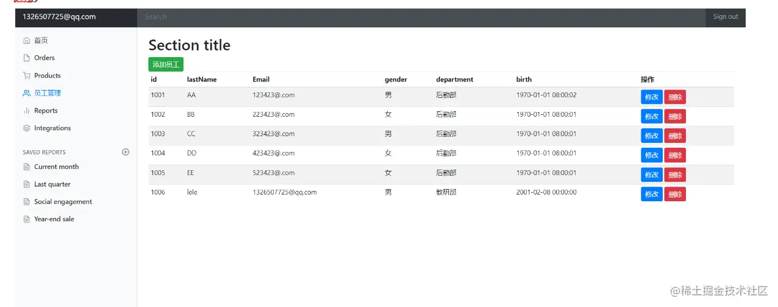778x307 pixels.
Task: Edit employee DD with 修改 button
Action: (652, 156)
